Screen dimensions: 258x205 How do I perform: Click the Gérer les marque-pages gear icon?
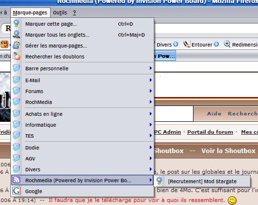click(16, 45)
